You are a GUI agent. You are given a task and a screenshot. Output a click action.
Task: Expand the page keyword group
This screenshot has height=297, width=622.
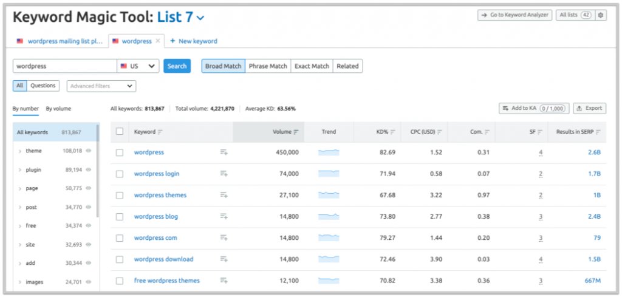coord(20,189)
